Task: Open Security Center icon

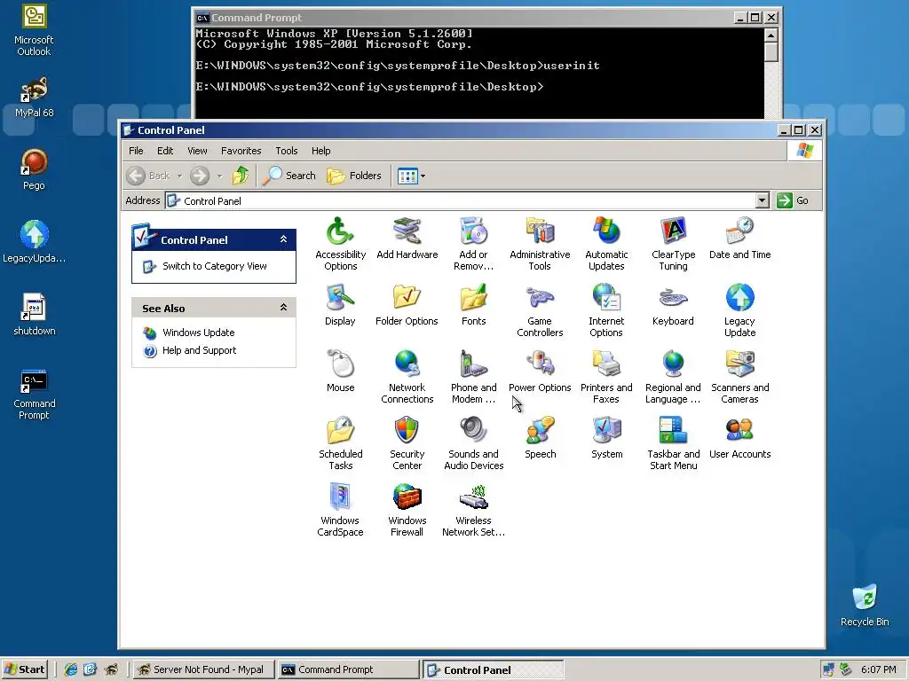Action: point(407,443)
